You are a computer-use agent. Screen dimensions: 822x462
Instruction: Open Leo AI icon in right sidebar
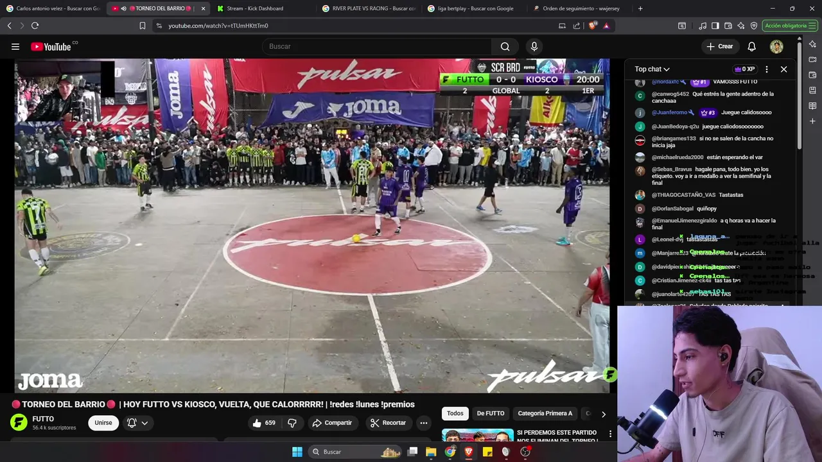click(x=812, y=44)
